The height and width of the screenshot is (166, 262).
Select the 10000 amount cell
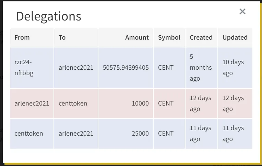coord(126,103)
